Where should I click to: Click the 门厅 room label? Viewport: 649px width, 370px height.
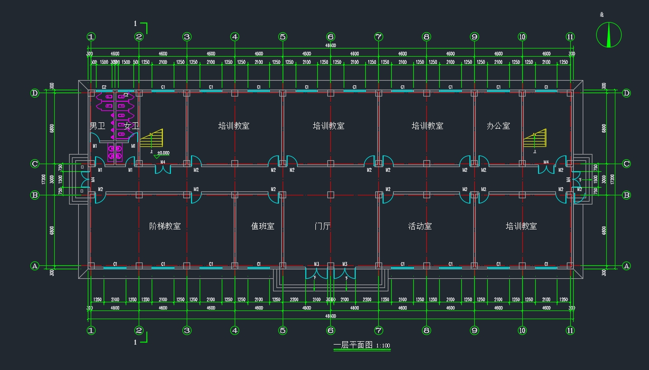tap(323, 226)
